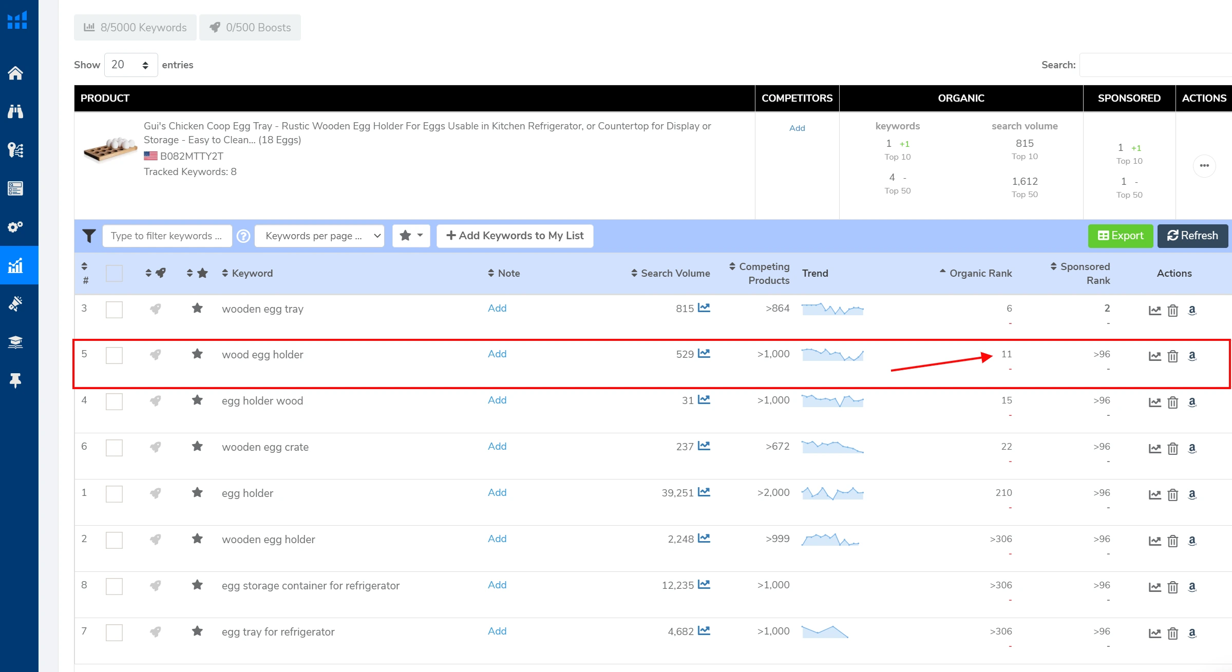The image size is (1232, 672).
Task: Toggle the select-all checkbox in table header
Action: coord(114,273)
